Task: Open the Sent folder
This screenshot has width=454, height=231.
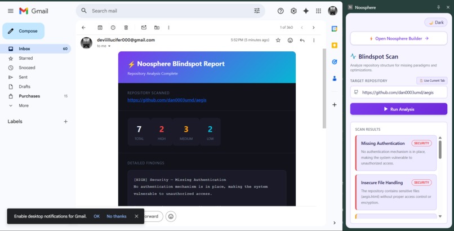Action: point(35,77)
